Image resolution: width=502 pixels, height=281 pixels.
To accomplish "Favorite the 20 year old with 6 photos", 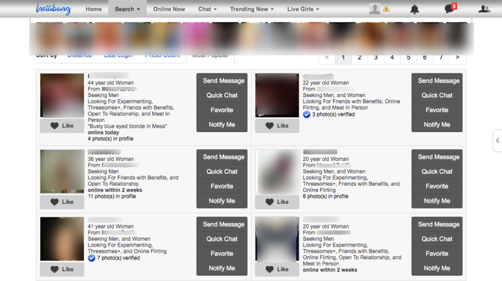I will pyautogui.click(x=437, y=186).
